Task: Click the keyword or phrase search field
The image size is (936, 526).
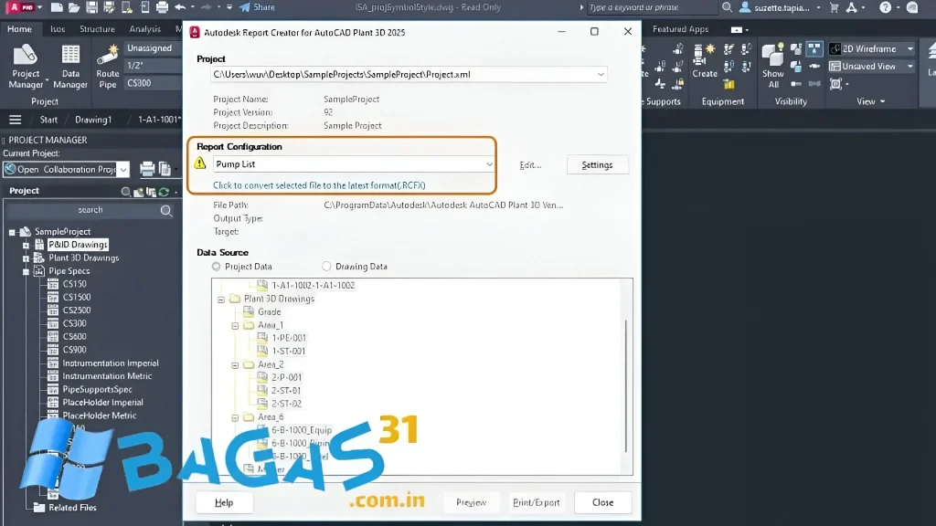Action: [651, 7]
